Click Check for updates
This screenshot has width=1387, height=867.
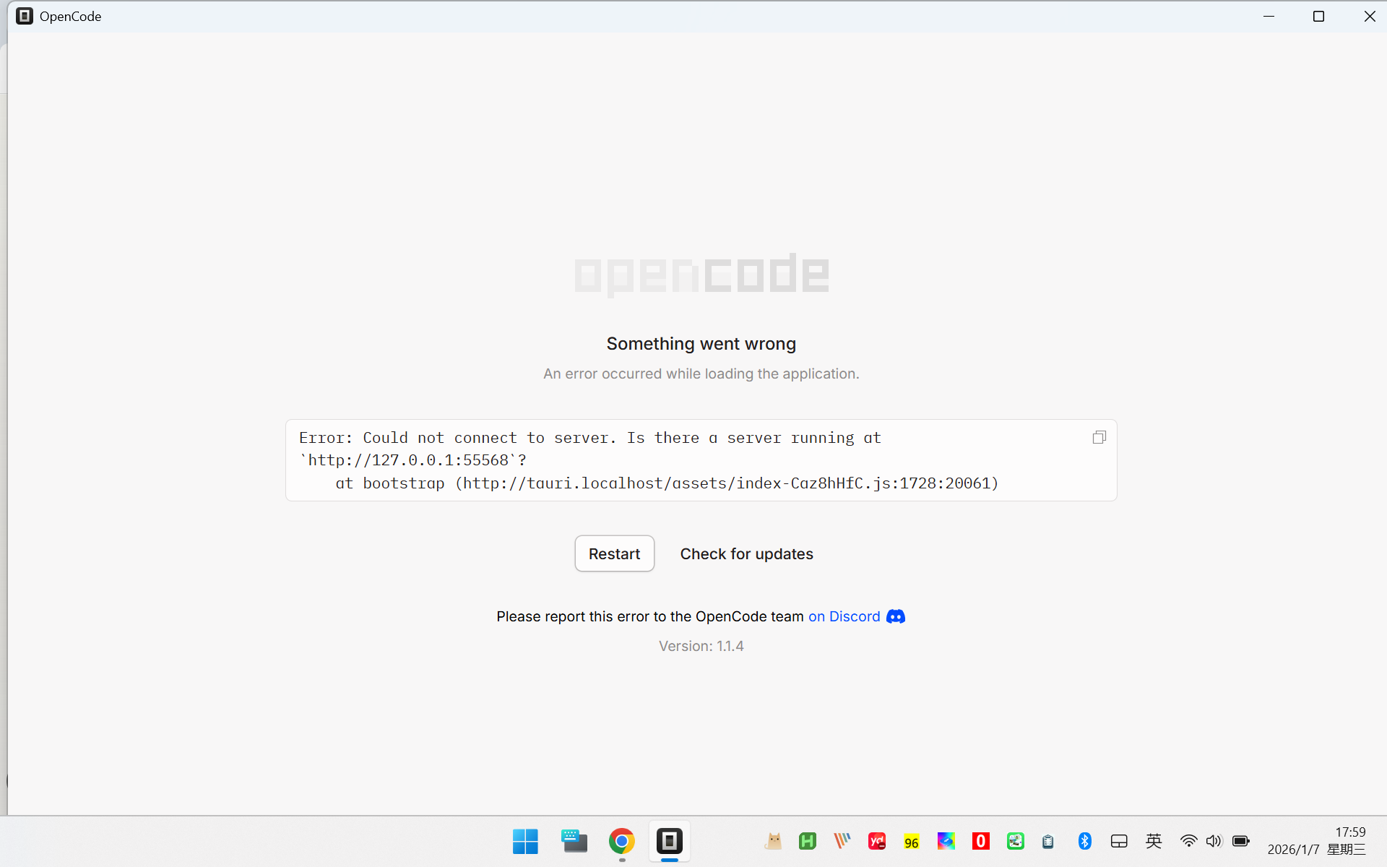click(746, 553)
